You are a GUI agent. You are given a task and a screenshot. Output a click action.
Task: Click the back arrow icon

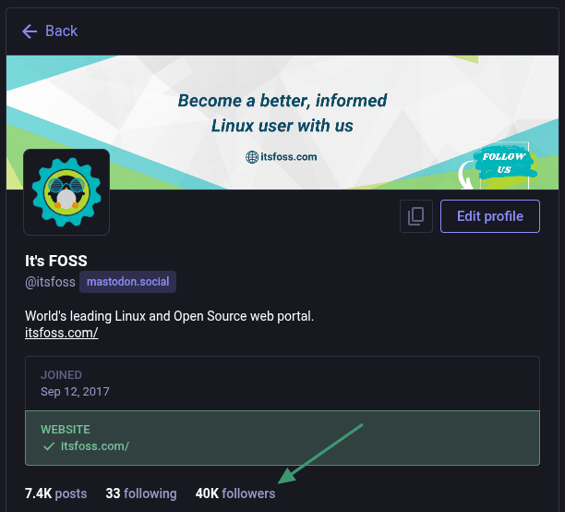30,31
